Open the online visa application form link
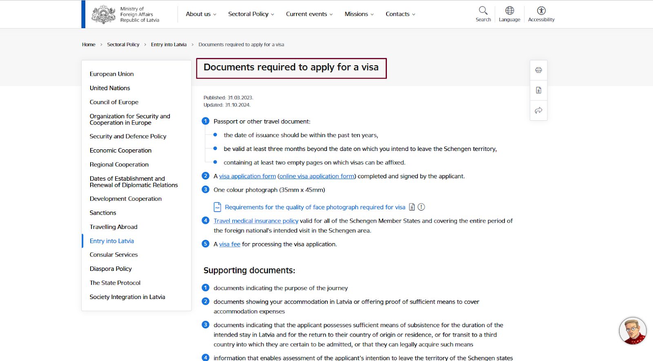The width and height of the screenshot is (653, 361). pos(317,176)
